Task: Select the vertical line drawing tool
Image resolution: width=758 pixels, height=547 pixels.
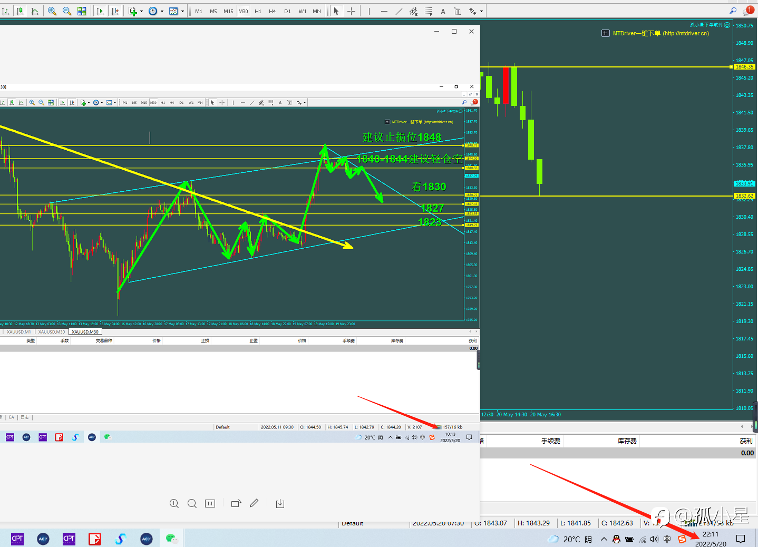Action: tap(369, 11)
